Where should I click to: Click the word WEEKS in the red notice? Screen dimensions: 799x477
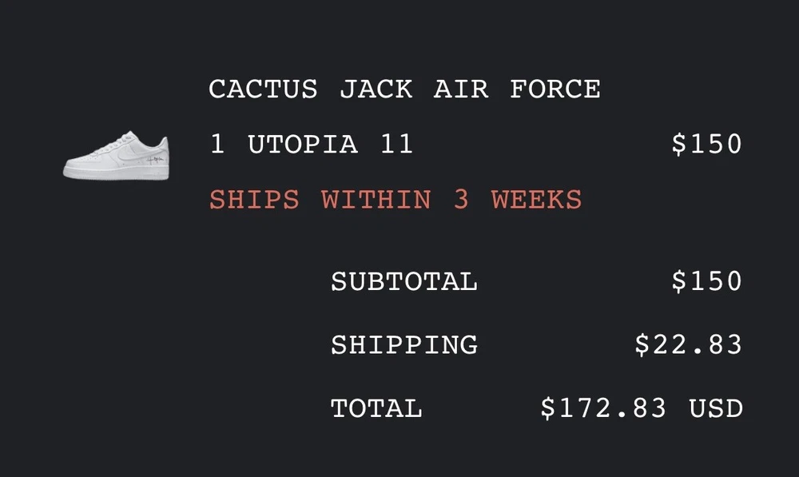(x=537, y=200)
